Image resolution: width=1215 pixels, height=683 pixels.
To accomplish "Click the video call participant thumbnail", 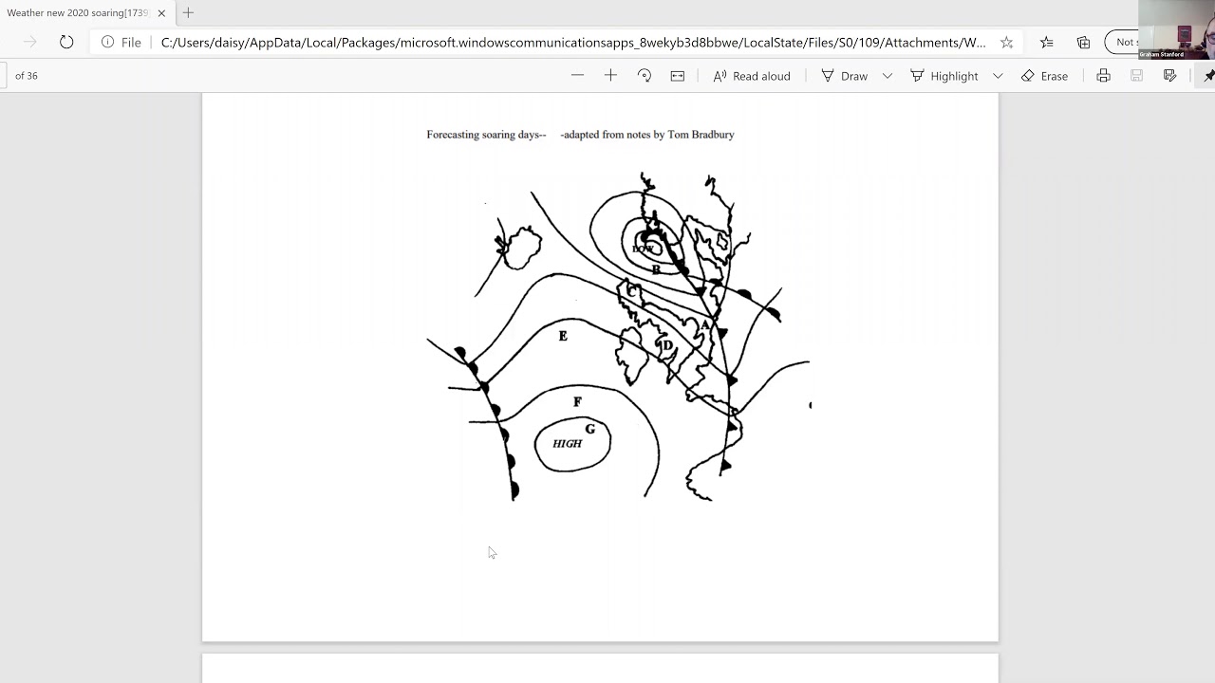I will tap(1177, 29).
